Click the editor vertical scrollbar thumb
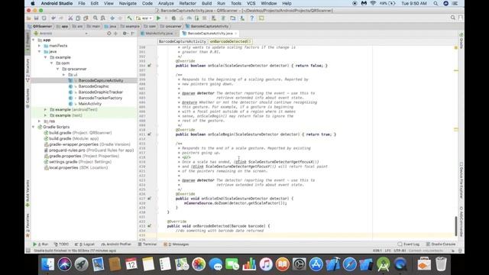The width and height of the screenshot is (489, 275). [x=456, y=226]
